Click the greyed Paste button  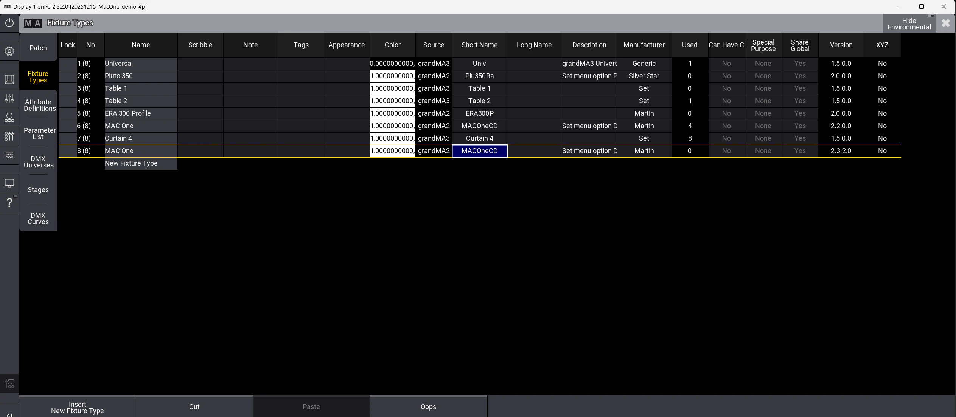click(x=311, y=407)
